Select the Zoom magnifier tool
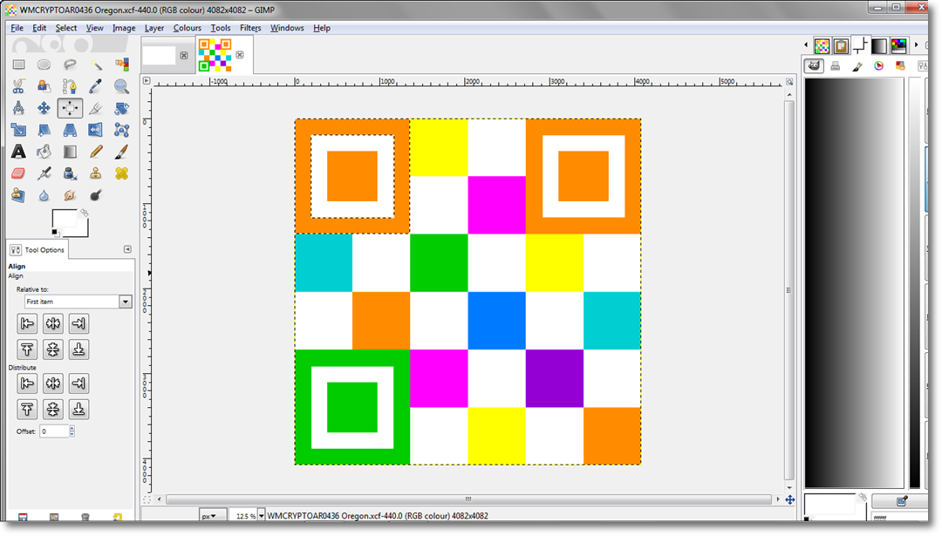This screenshot has width=942, height=536. tap(121, 86)
